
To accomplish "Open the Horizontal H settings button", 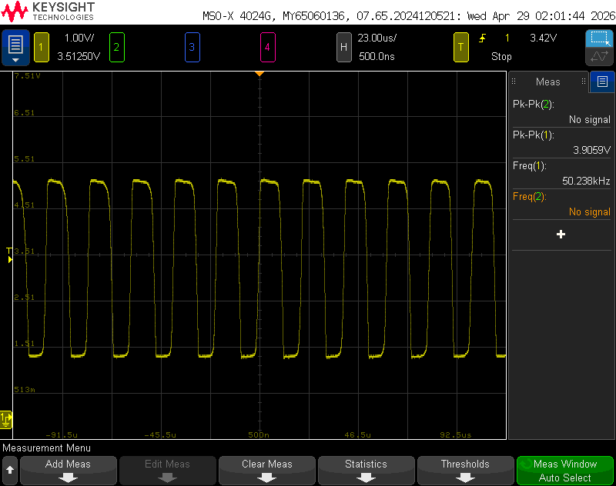I will point(343,48).
